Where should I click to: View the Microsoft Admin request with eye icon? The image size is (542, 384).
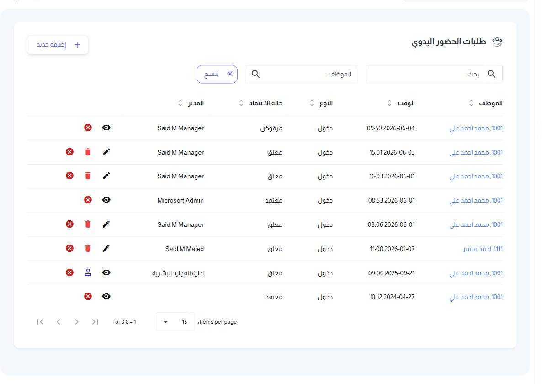click(106, 200)
